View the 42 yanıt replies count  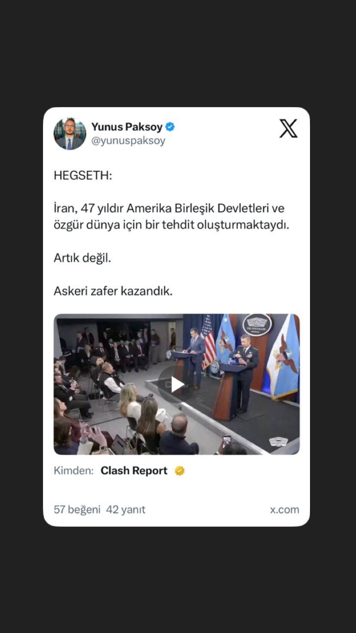coord(126,510)
